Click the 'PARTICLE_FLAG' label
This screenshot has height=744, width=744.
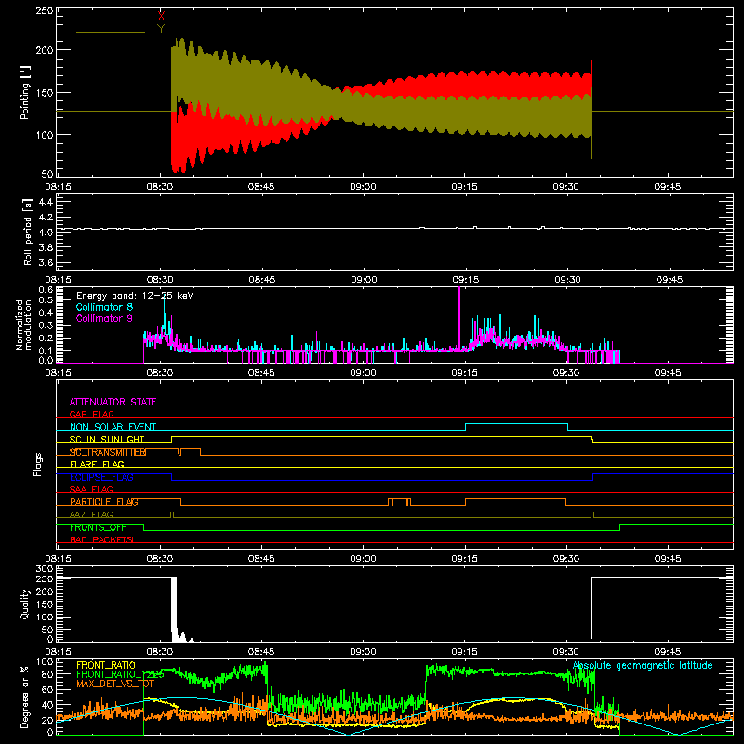(104, 501)
